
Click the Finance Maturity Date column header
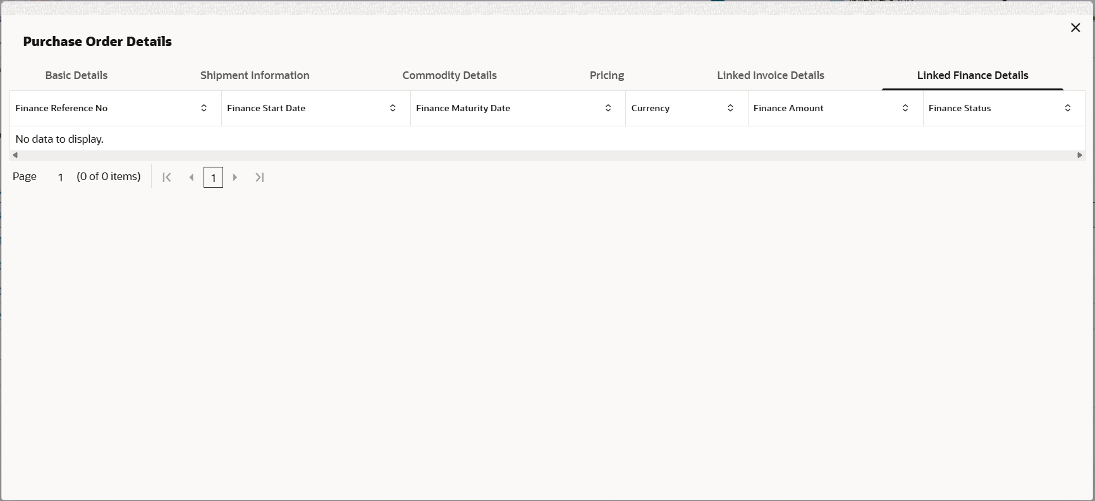click(518, 108)
